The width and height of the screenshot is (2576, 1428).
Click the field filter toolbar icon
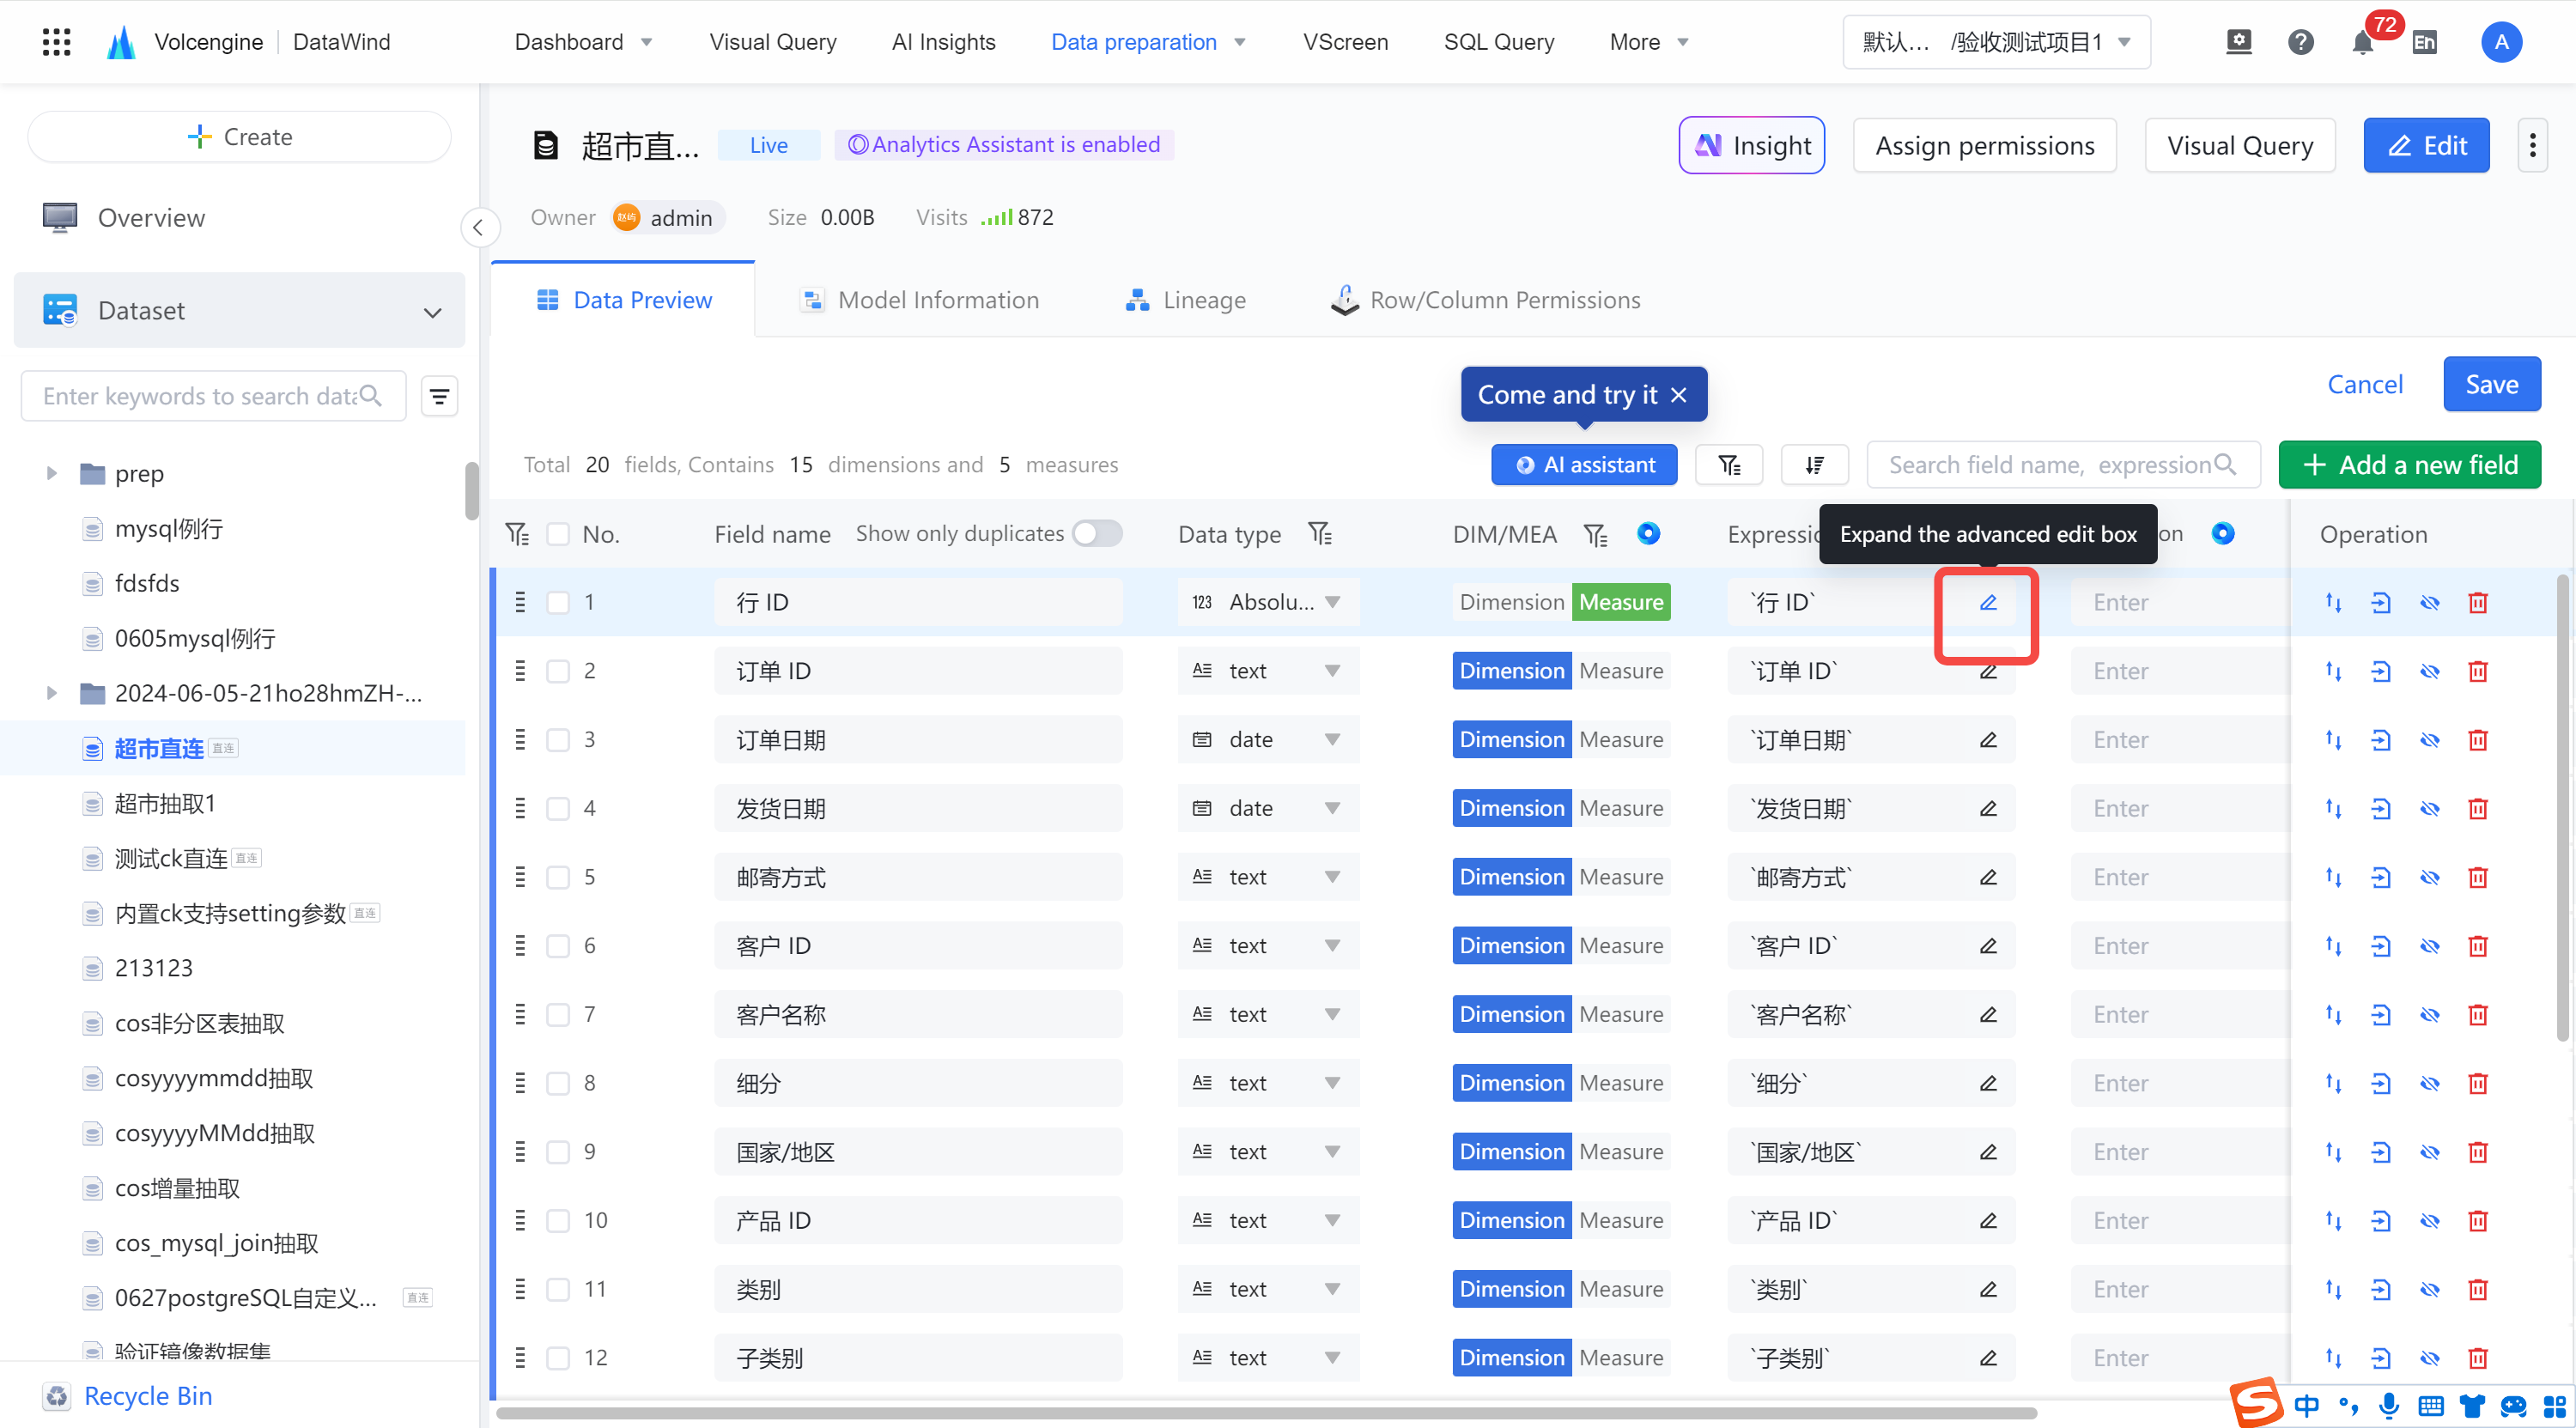click(x=1729, y=465)
